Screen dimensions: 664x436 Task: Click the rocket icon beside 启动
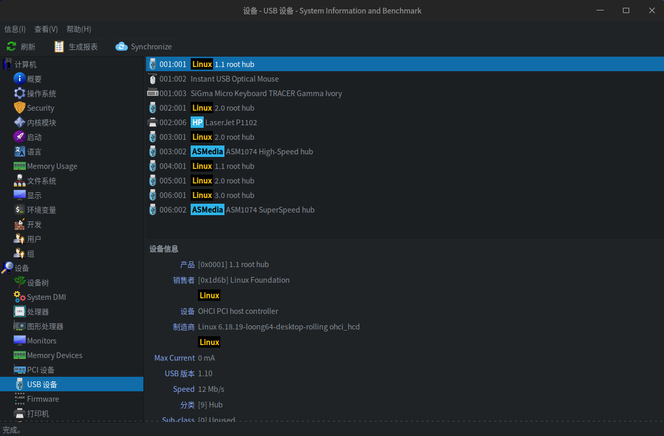[x=20, y=137]
